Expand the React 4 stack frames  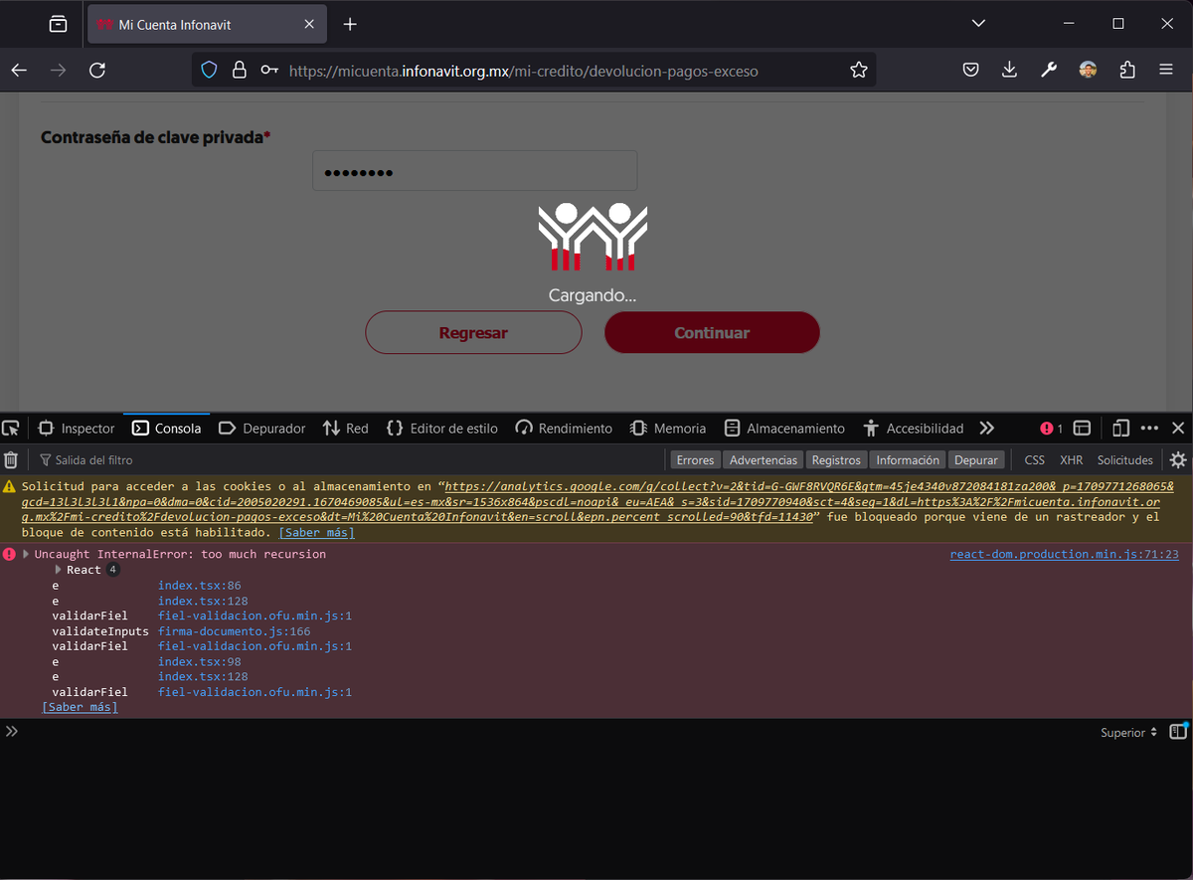point(59,570)
